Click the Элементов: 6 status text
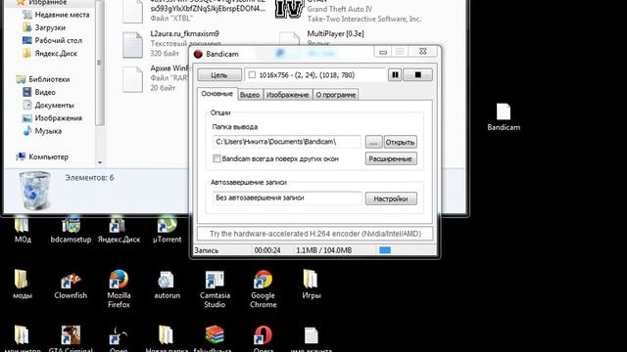The image size is (627, 352). click(x=89, y=178)
